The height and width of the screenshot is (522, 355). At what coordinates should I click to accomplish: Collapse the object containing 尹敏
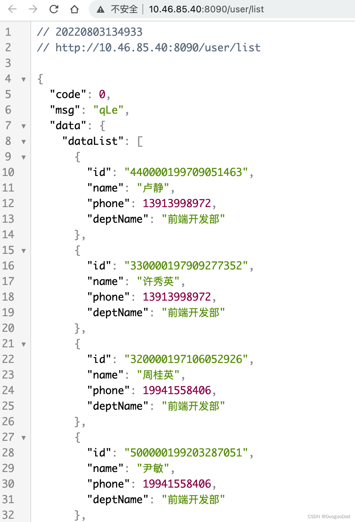(23, 437)
